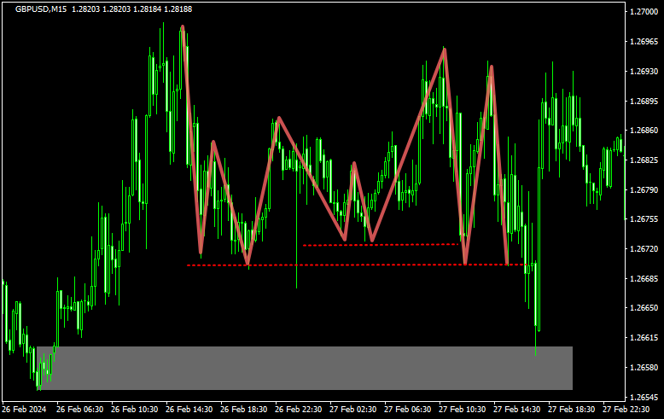Click the 27 Feb 22:30 time label
The width and height of the screenshot is (664, 419).
point(627,410)
